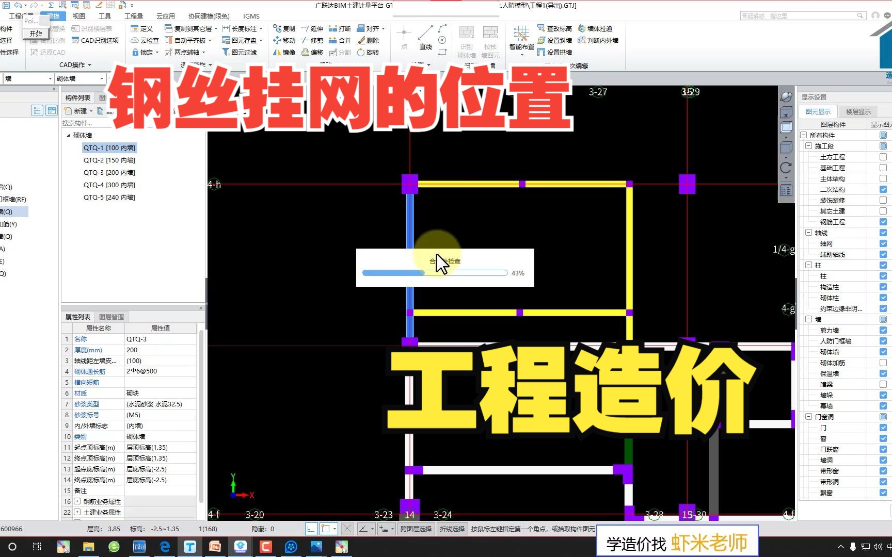Switch to the 图层管理 tab
Viewport: 892px width, 557px height.
(111, 317)
